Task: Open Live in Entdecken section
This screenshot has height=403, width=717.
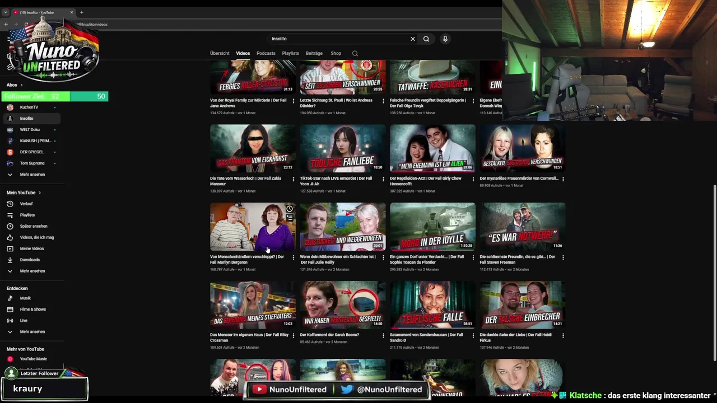Action: pos(24,321)
